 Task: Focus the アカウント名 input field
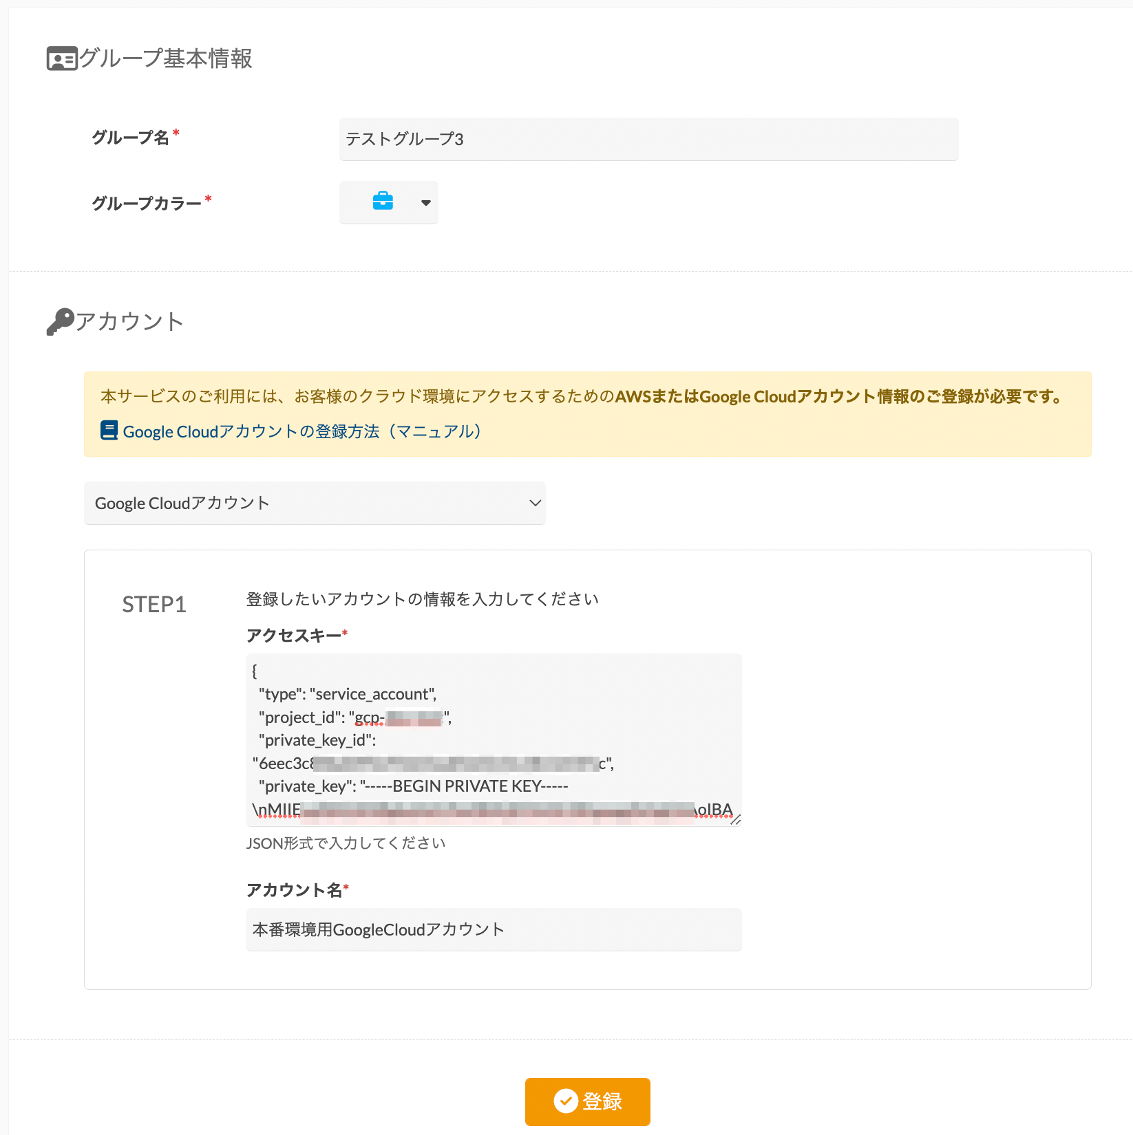pyautogui.click(x=494, y=929)
